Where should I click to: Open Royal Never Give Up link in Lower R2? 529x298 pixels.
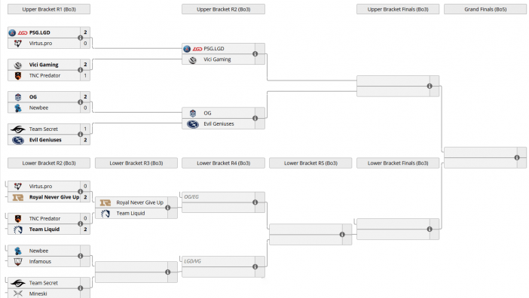point(54,197)
